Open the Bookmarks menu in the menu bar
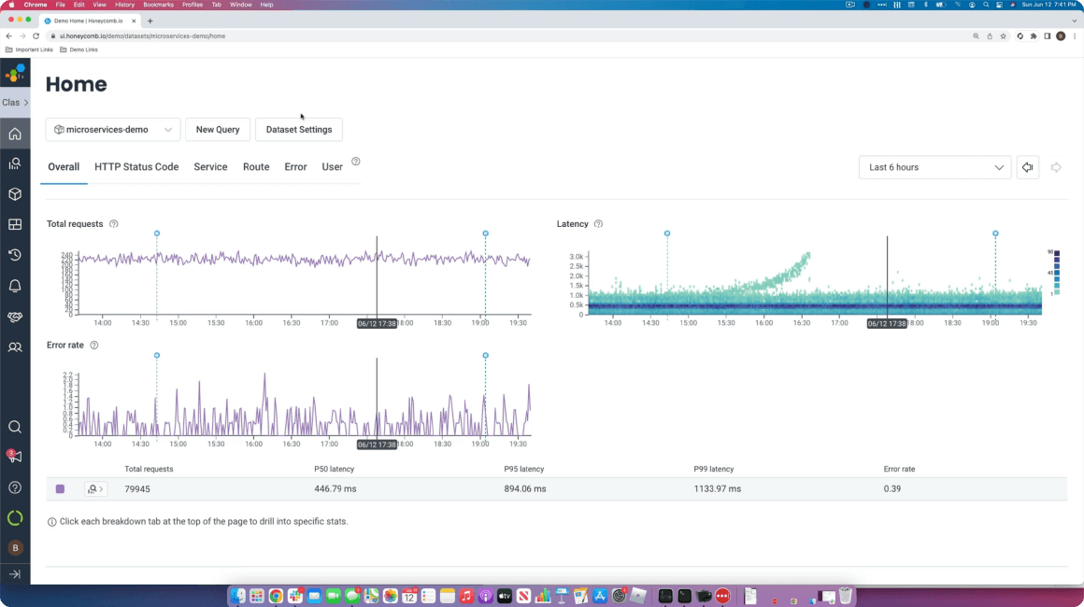1084x607 pixels. [158, 5]
